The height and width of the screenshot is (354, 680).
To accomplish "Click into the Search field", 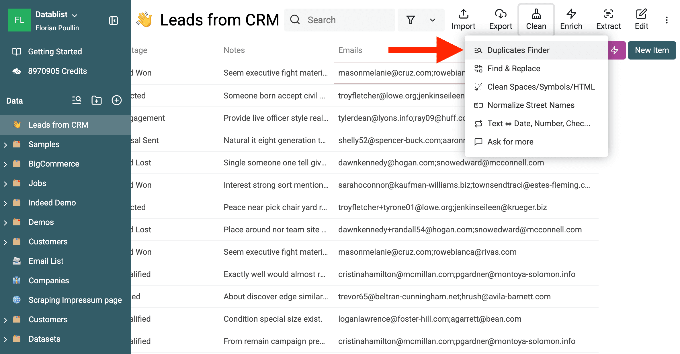I will pyautogui.click(x=344, y=20).
